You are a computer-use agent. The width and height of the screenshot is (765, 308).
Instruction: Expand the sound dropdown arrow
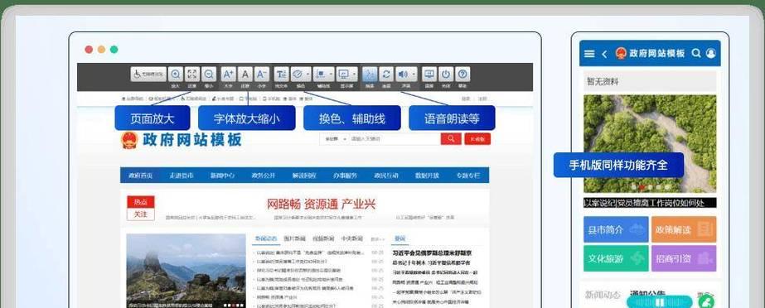414,74
